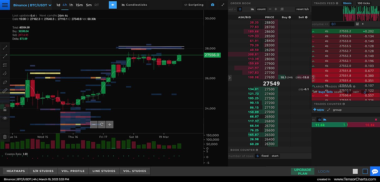The width and height of the screenshot is (380, 182).
Task: Toggle the blue eye visibility button
Action: (x=113, y=5)
